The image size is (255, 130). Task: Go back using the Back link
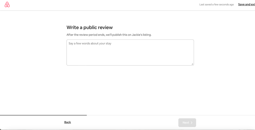[68, 122]
